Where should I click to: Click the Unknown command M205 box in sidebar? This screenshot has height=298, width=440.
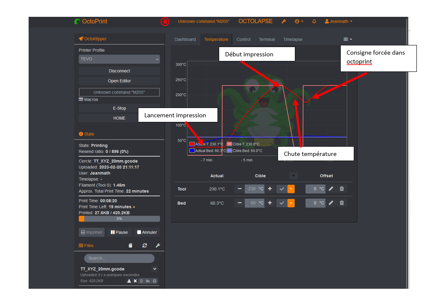tap(119, 92)
